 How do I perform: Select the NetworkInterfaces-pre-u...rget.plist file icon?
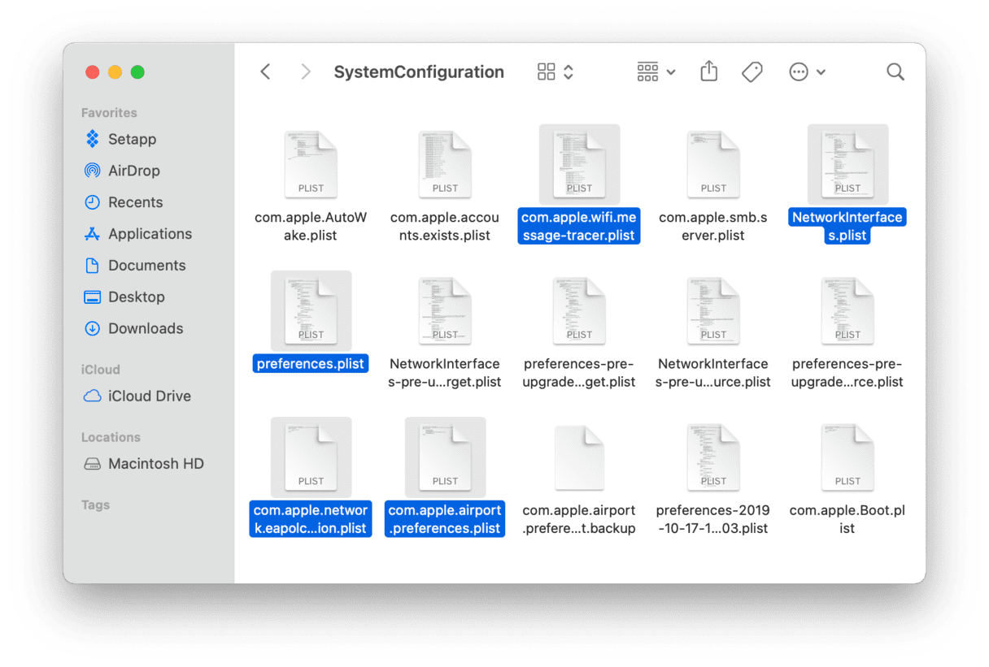(445, 310)
